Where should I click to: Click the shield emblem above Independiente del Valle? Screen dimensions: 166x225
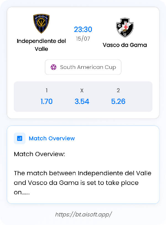(41, 23)
